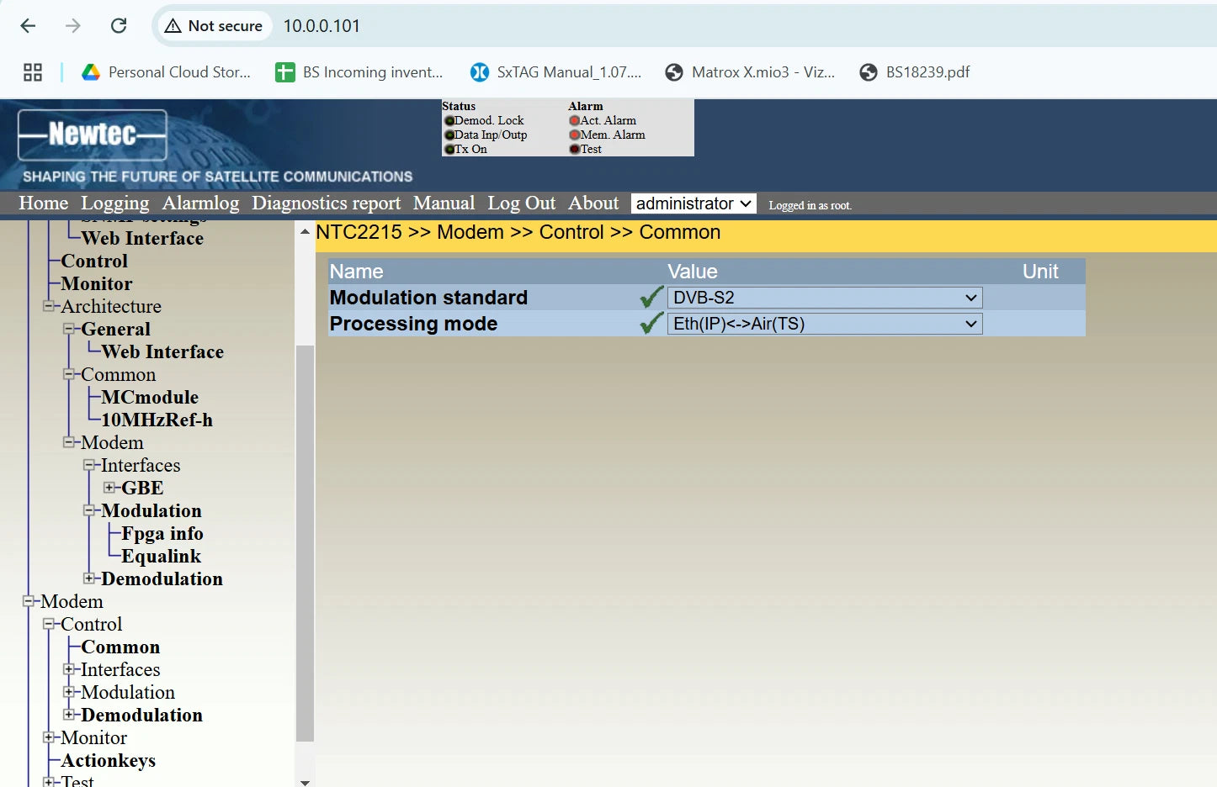This screenshot has height=787, width=1217.
Task: Open the administrator user level dropdown
Action: point(693,203)
